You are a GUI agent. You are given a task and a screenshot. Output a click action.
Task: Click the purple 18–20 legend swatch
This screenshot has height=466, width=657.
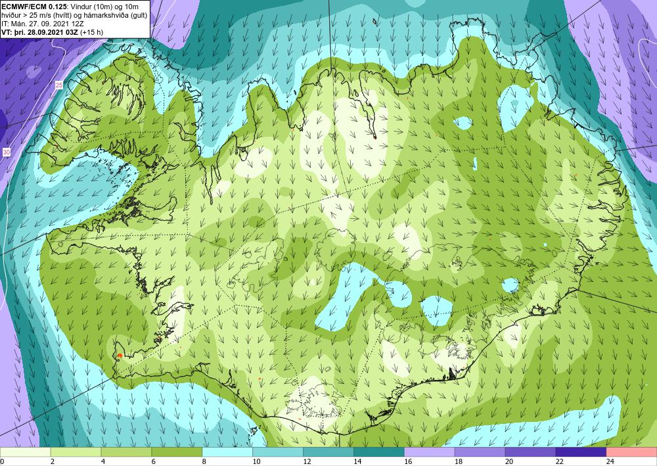pos(480,452)
